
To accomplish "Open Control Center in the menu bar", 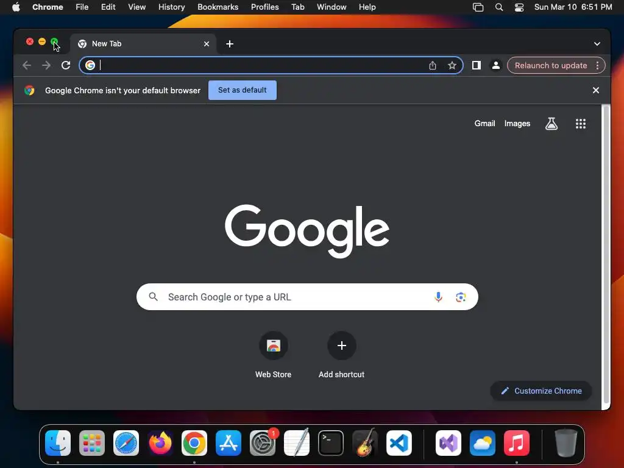I will point(519,7).
